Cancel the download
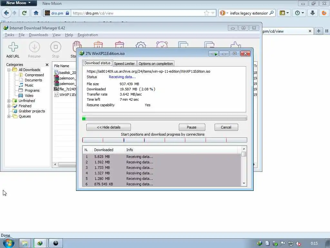This screenshot has width=330, height=248. click(x=226, y=127)
